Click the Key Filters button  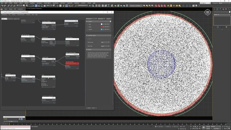217,129
